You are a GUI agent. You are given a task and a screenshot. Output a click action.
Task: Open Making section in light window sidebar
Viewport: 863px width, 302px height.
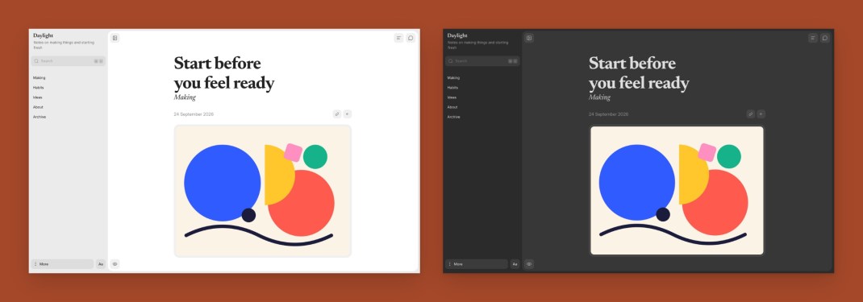39,78
